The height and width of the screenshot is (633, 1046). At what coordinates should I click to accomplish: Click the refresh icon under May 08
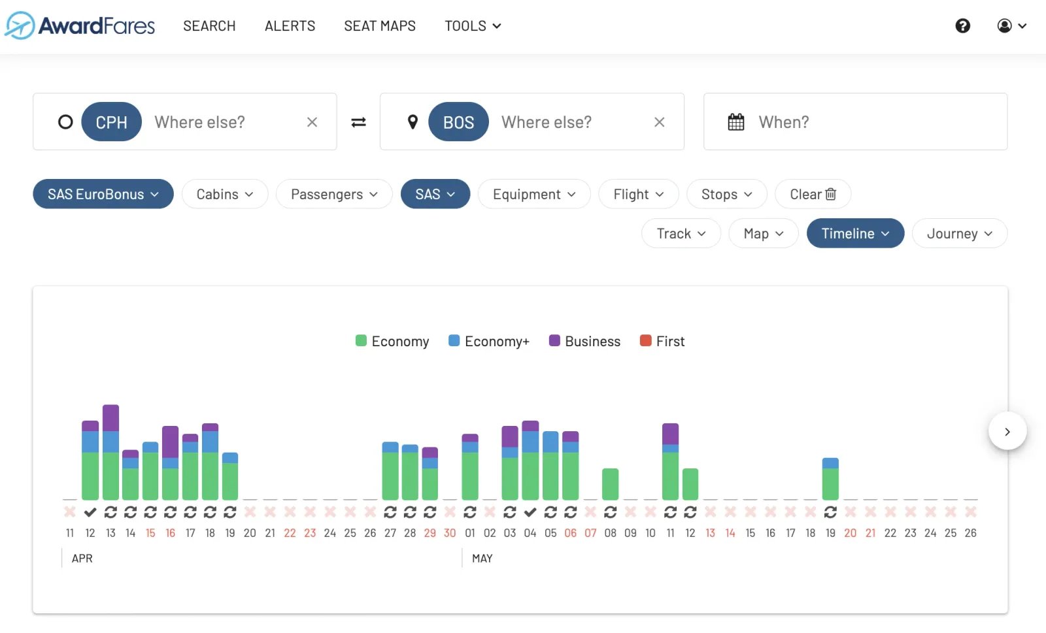[x=610, y=511]
